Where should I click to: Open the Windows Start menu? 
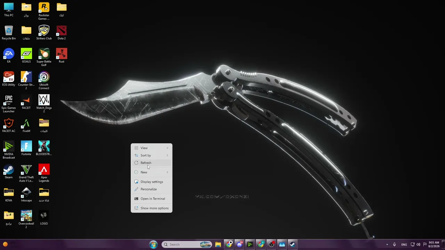[153, 244]
